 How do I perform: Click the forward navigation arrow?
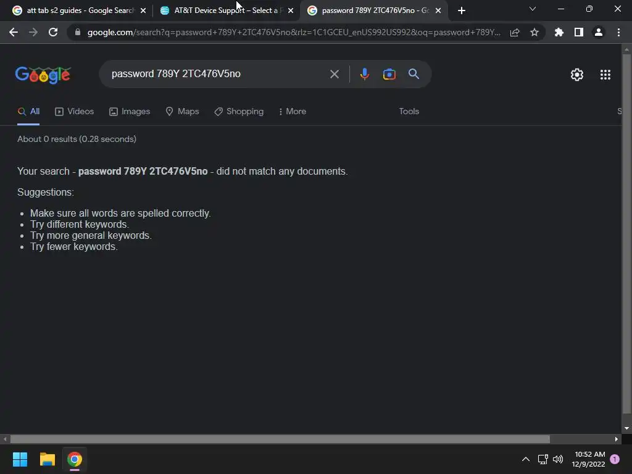pos(33,32)
